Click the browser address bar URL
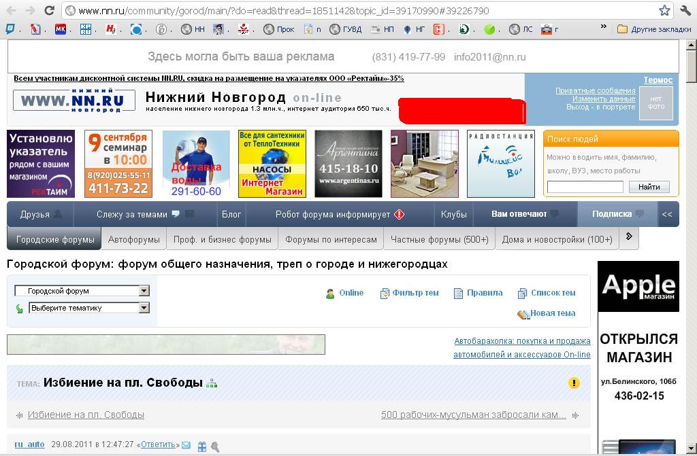The image size is (697, 456). (x=284, y=11)
